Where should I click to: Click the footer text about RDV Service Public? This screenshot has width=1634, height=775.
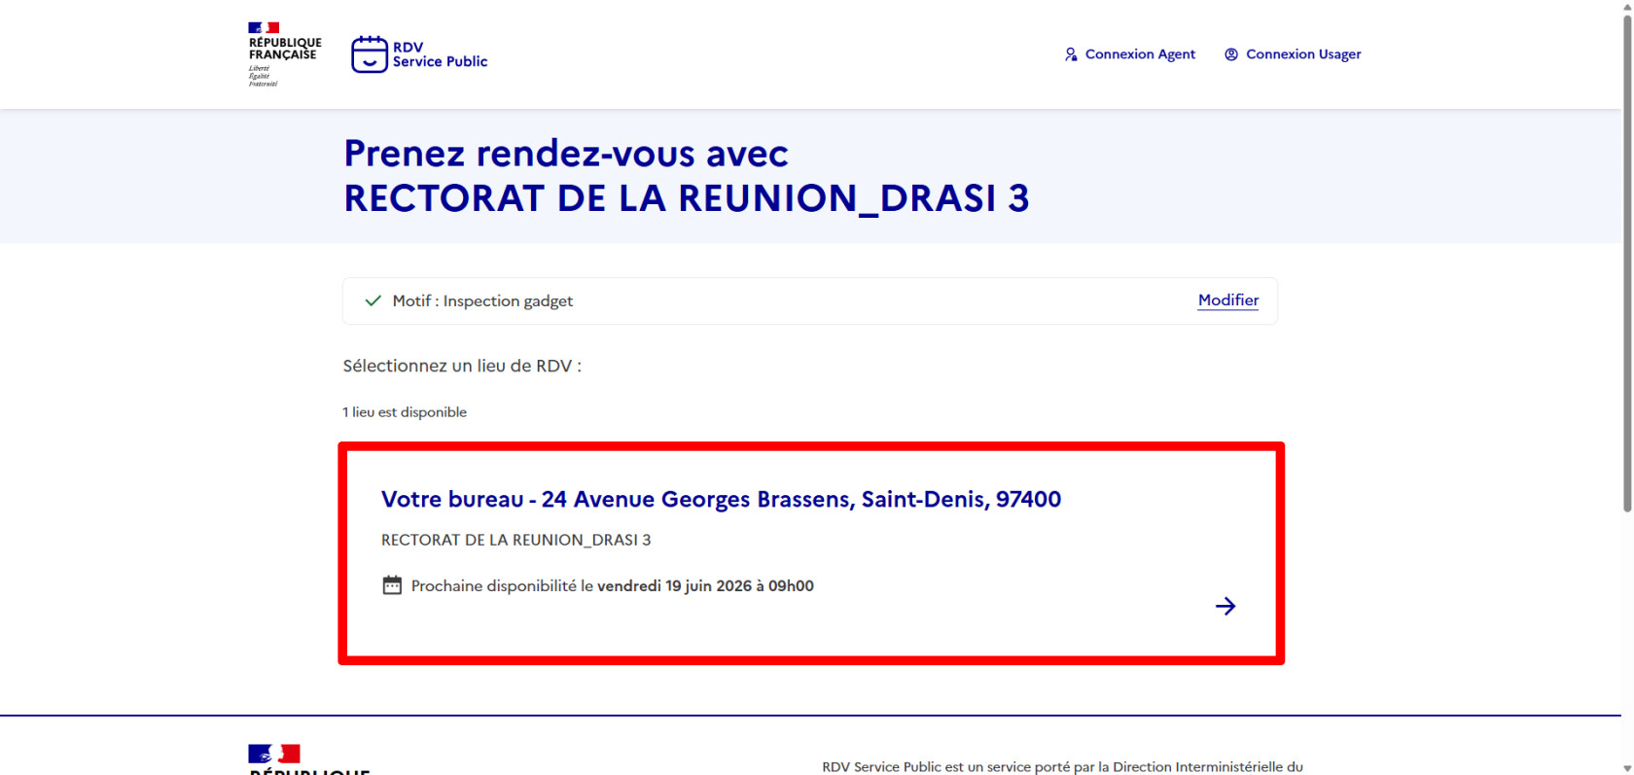coord(1062,766)
